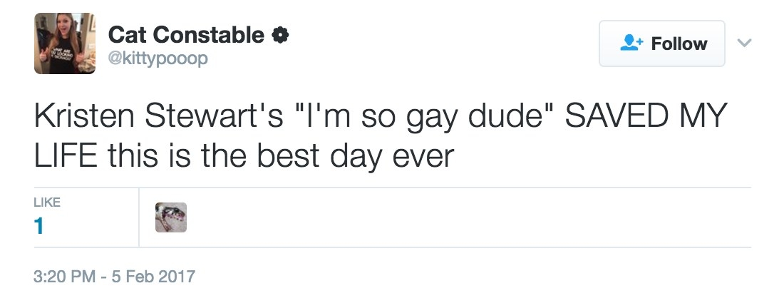Open the 3:20 PM timestamp permalink

(x=64, y=276)
